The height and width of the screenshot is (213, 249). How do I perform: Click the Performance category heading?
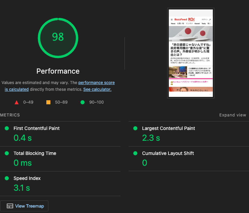(x=58, y=71)
